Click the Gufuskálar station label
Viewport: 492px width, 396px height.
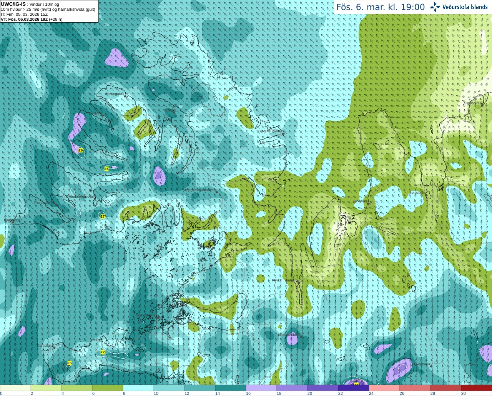click(45, 345)
